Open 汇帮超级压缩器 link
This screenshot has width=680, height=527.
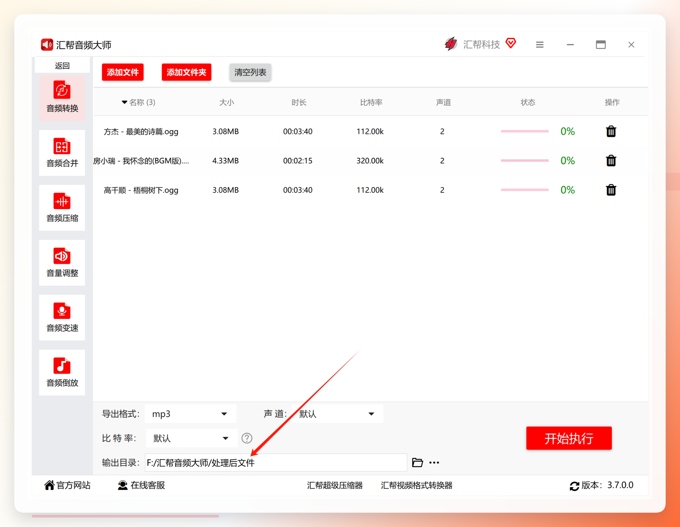335,485
